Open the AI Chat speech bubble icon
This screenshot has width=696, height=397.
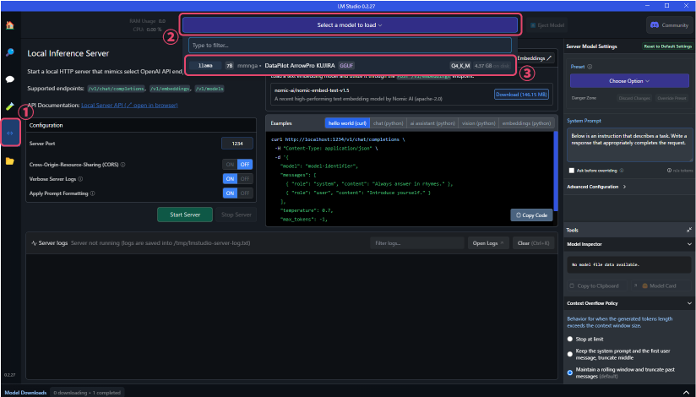pos(10,79)
